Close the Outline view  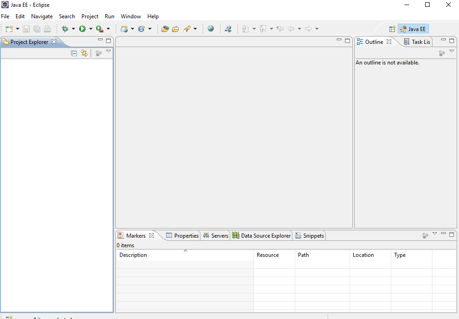(x=389, y=42)
